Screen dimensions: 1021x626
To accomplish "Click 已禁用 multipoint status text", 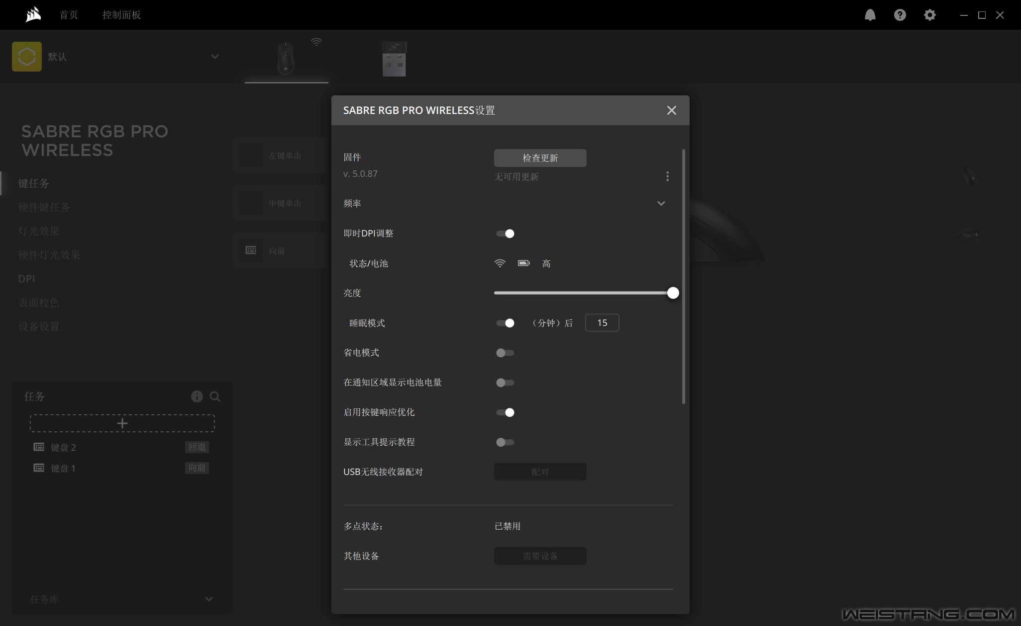I will point(508,526).
